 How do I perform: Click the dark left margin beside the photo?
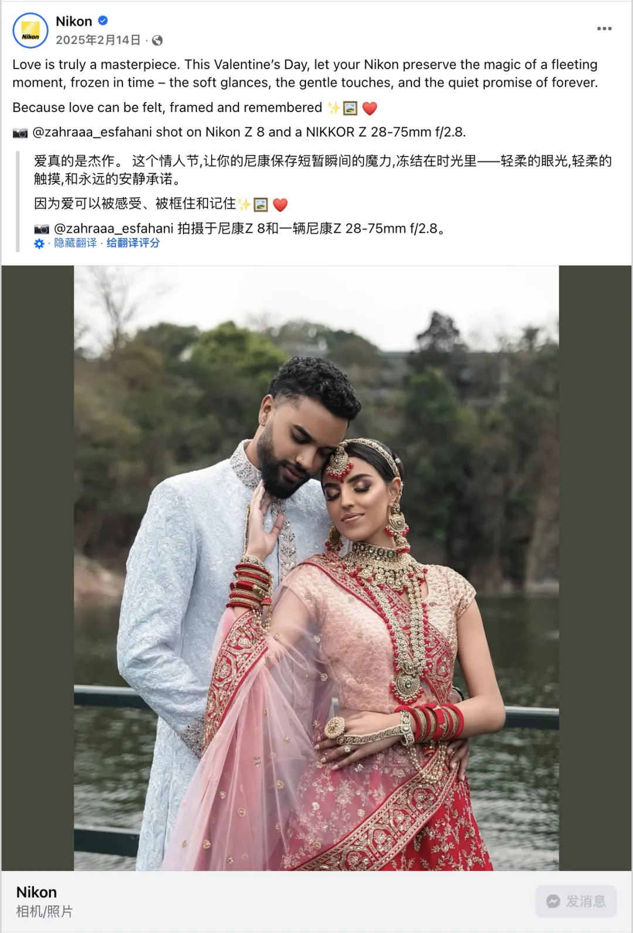[38, 568]
